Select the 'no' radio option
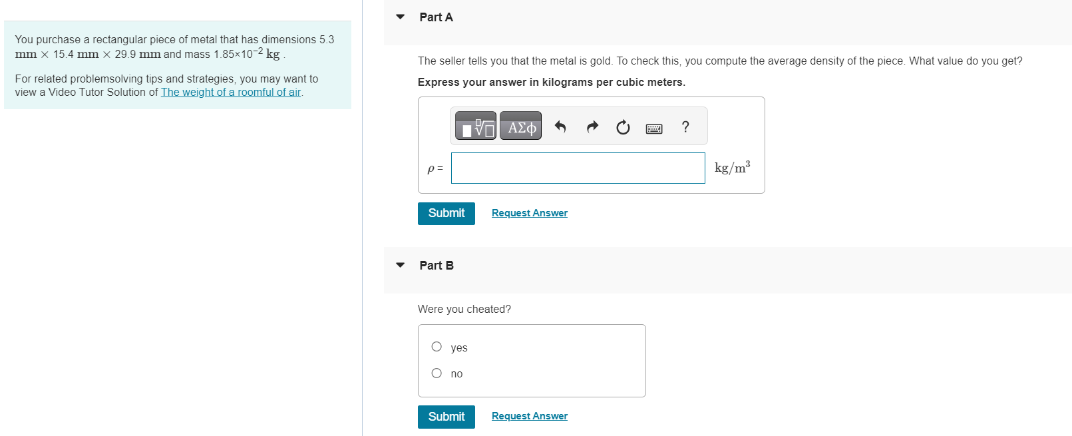Image resolution: width=1072 pixels, height=436 pixels. pyautogui.click(x=437, y=373)
